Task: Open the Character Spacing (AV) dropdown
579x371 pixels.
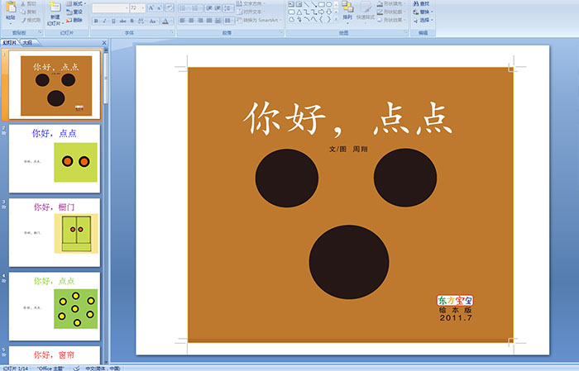Action: [x=142, y=21]
